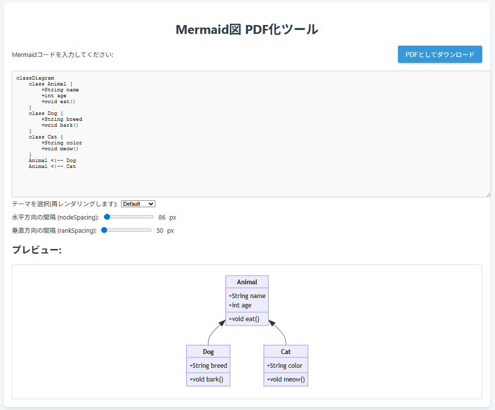Click the rankSpacing value '50'
Screen dimensions: 495x410
[x=160, y=231]
